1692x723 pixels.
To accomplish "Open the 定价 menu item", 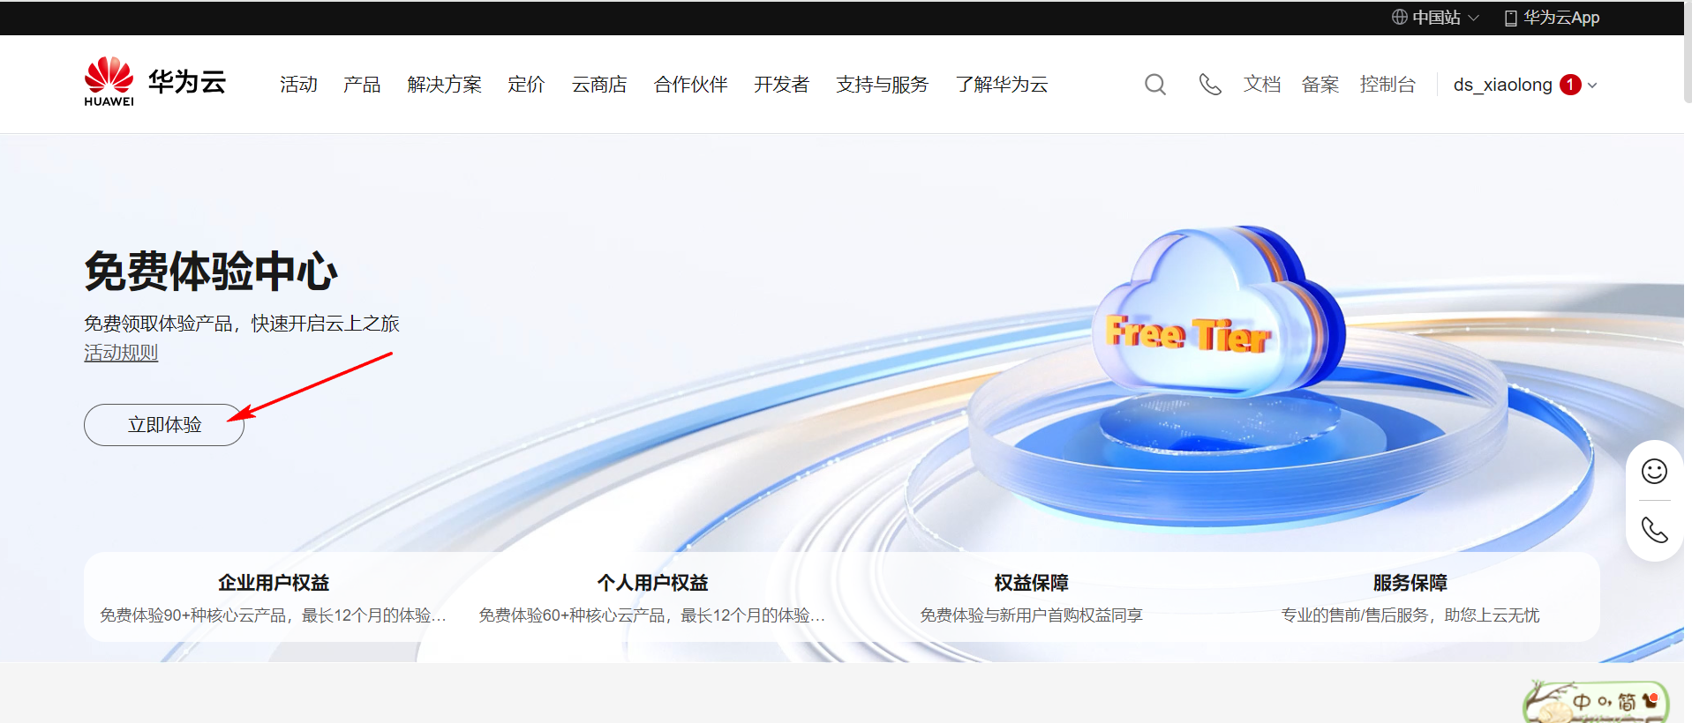I will click(x=526, y=85).
